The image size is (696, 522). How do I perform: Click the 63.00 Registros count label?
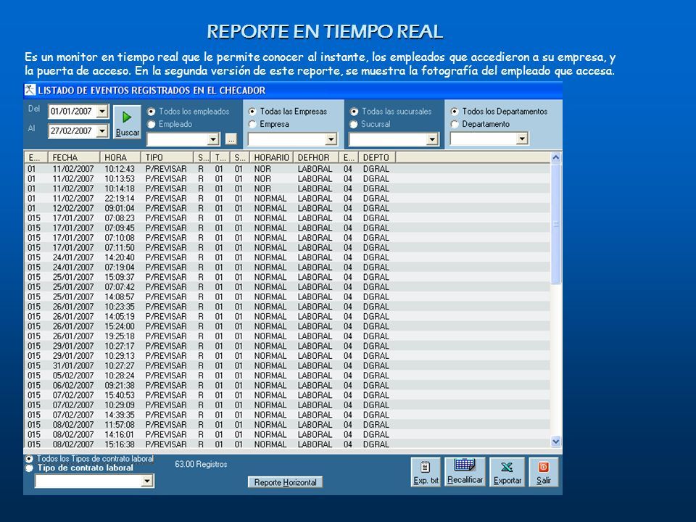[x=201, y=464]
